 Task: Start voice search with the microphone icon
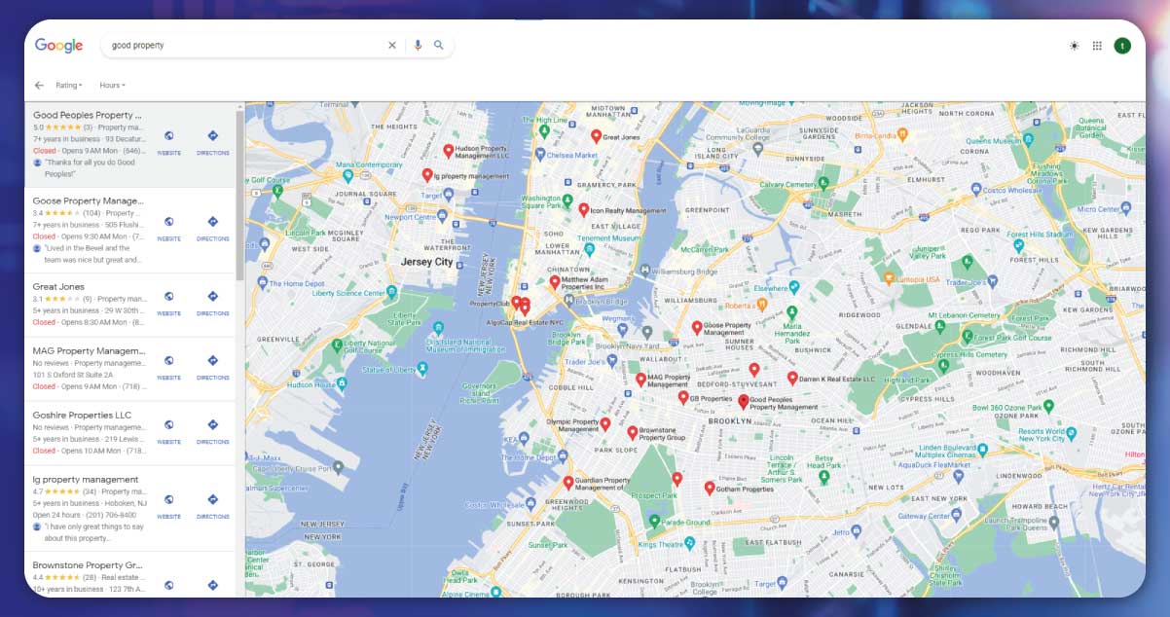418,45
